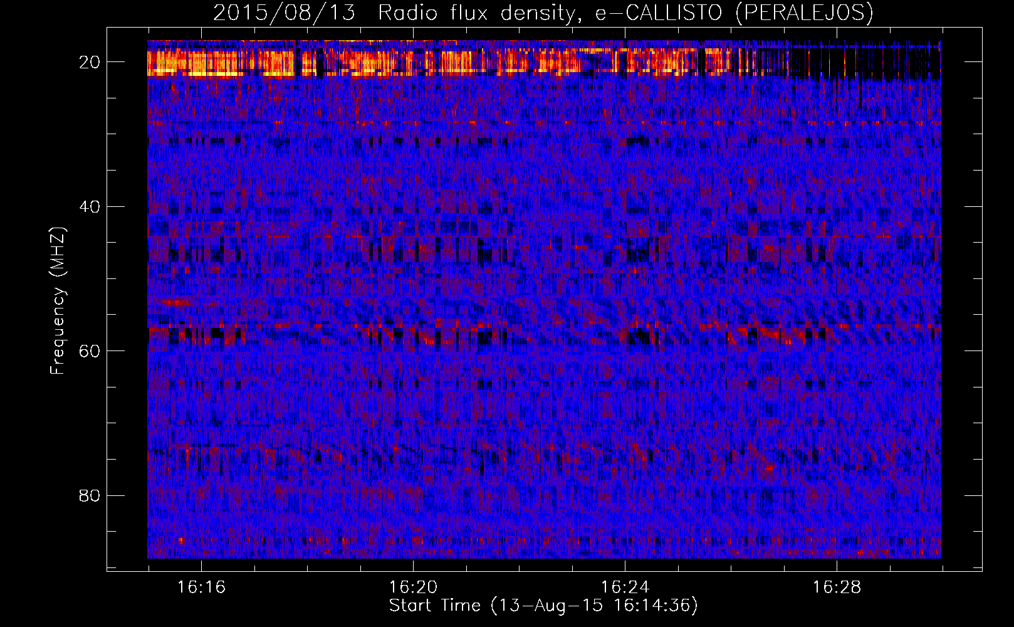Click the 16:28 time tick label
This screenshot has width=1014, height=627.
tap(837, 587)
